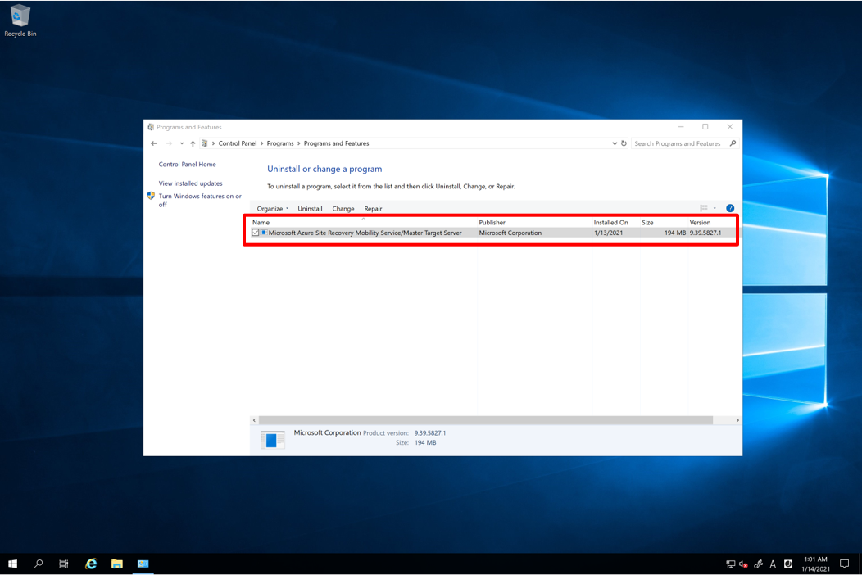Click the change view icon
Screen dimensions: 862x575
pos(704,208)
